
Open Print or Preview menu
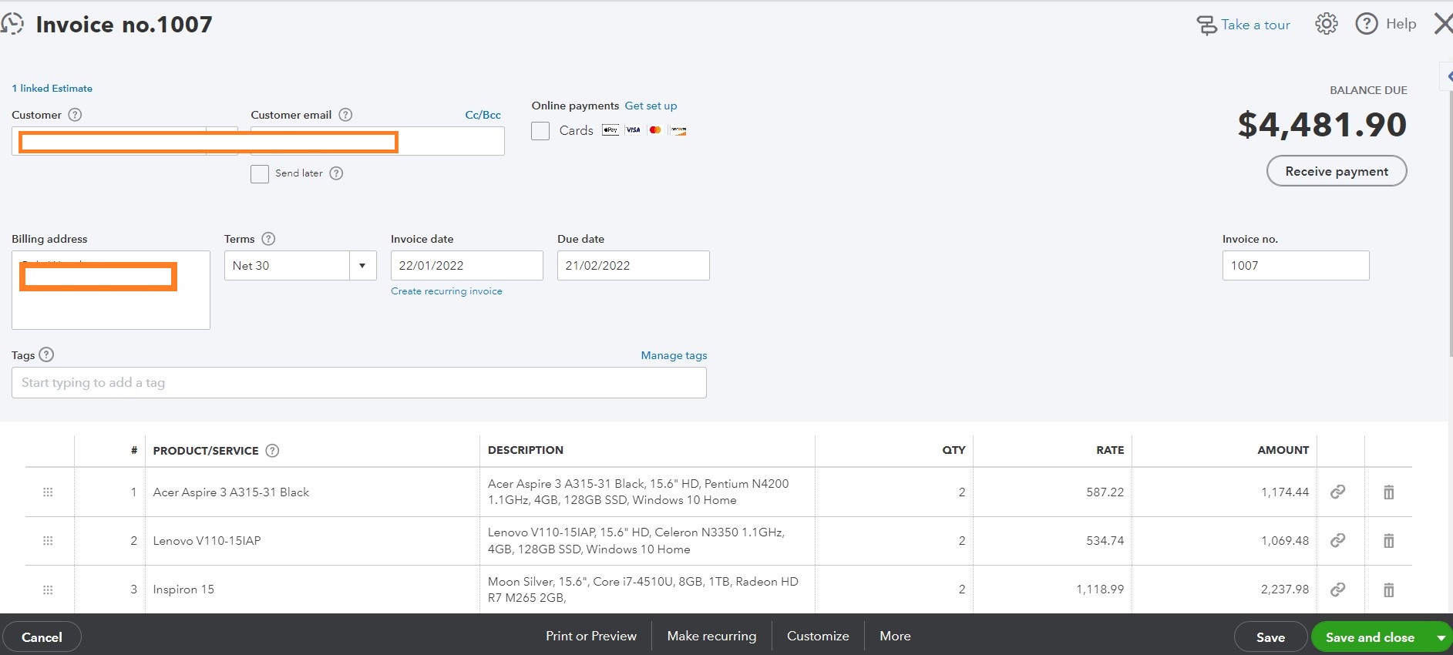pos(591,637)
